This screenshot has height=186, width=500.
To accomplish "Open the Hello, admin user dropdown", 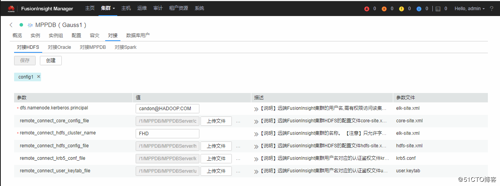I will point(470,9).
